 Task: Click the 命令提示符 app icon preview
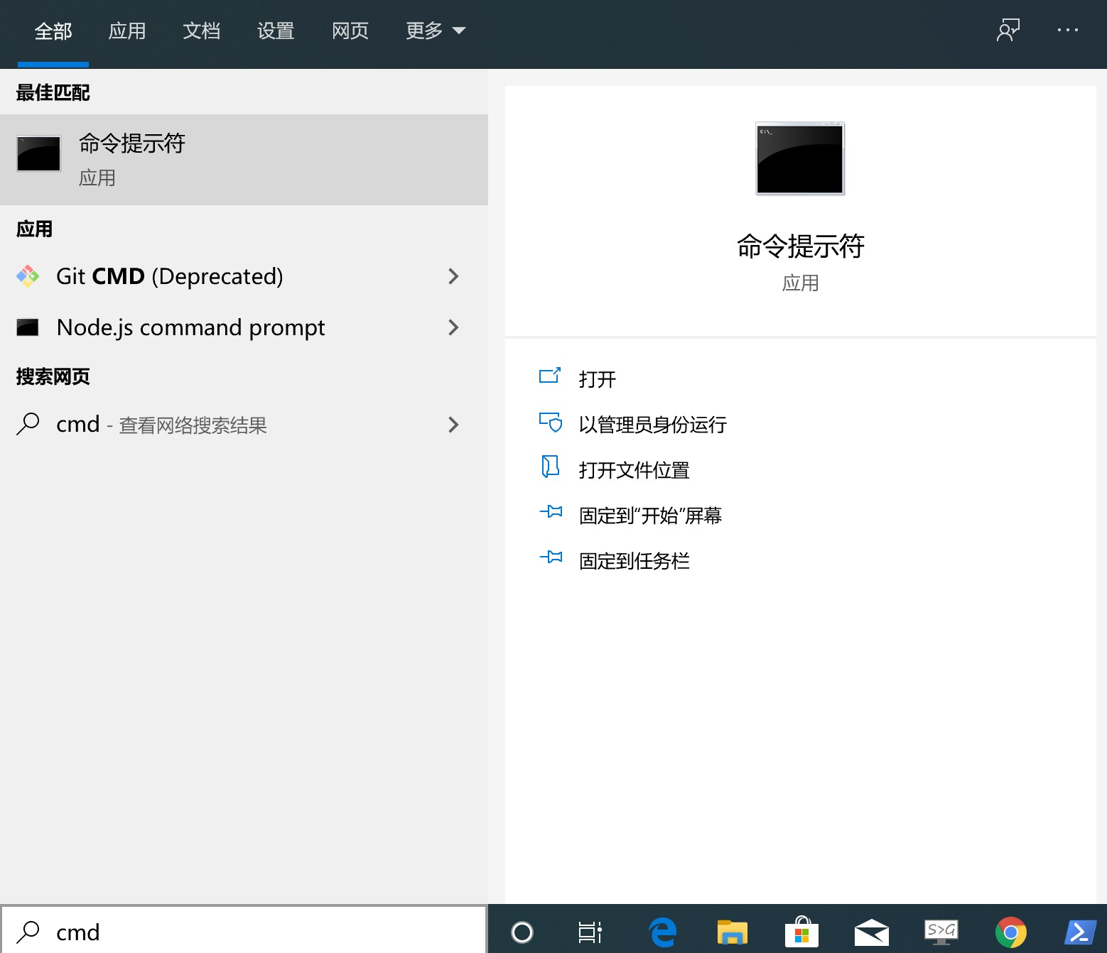799,158
